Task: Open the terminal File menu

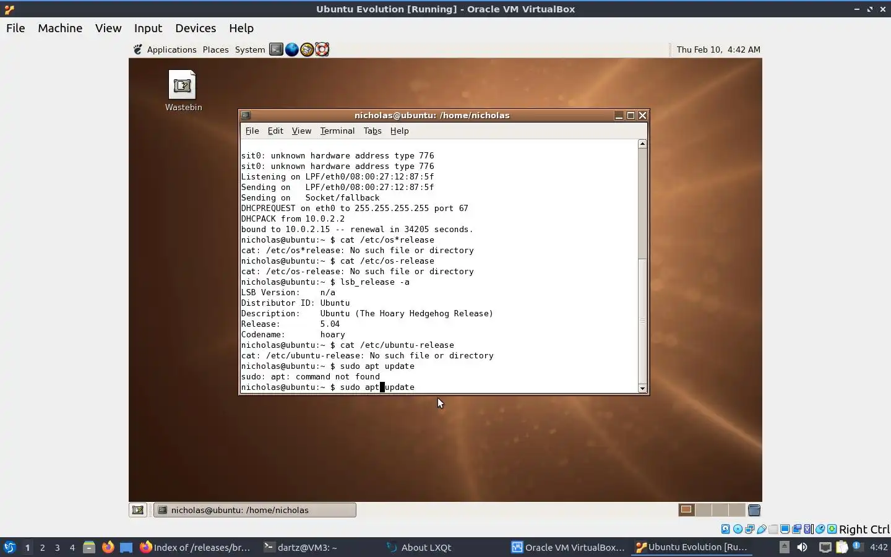Action: 252,131
